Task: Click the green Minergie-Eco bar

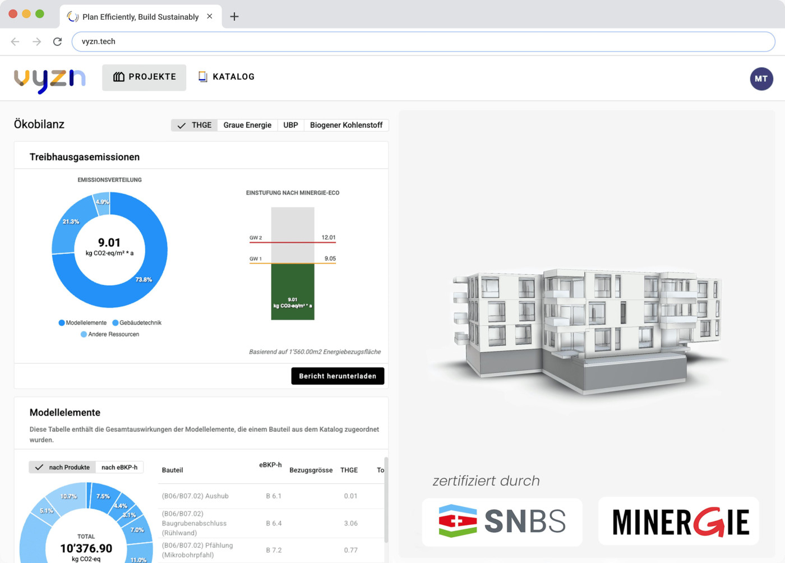Action: 293,292
